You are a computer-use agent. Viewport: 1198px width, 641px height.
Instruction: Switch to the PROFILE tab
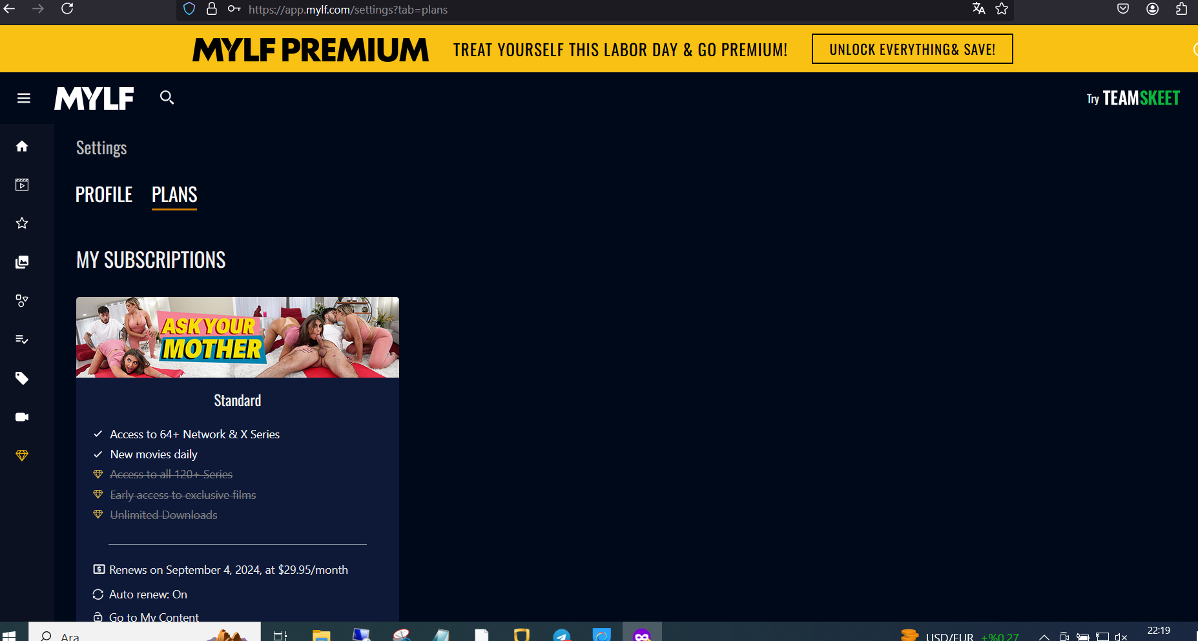[x=104, y=194]
